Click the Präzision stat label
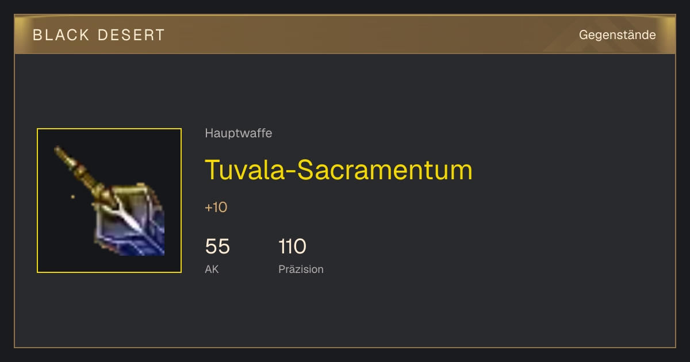 pos(301,269)
